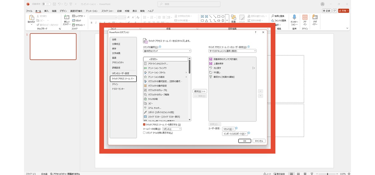
Task: Switch to the アニメーション ribbon tab
Action: point(92,11)
